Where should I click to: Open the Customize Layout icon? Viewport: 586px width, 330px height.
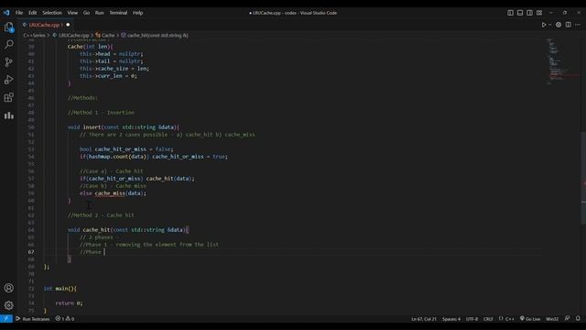click(539, 13)
